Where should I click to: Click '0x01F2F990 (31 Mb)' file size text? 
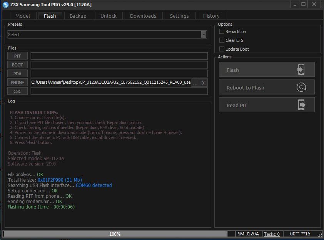(x=60, y=180)
